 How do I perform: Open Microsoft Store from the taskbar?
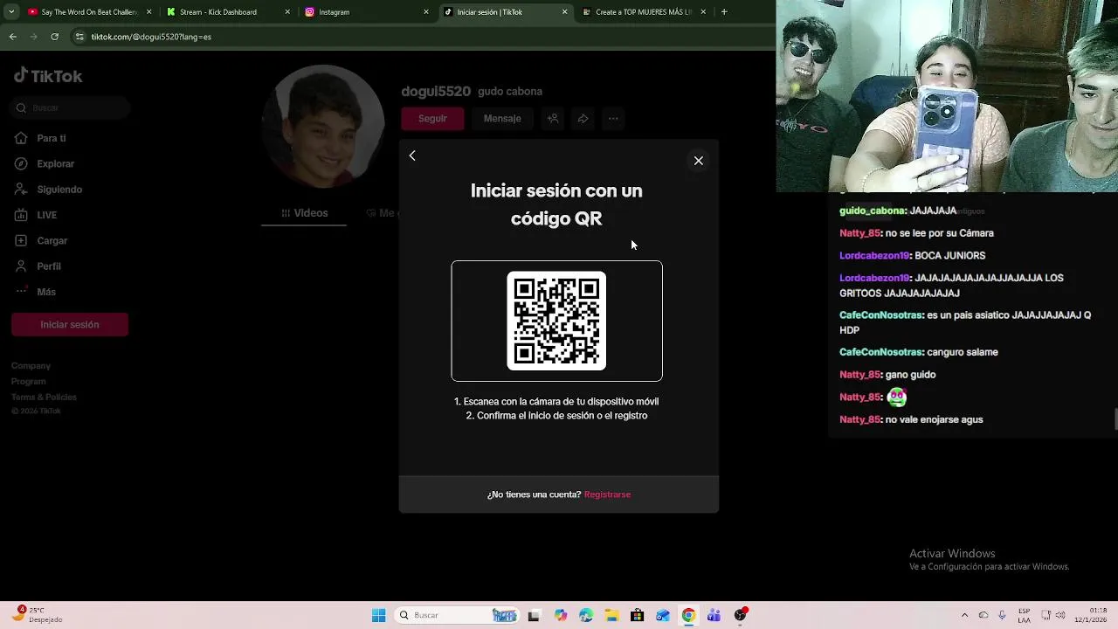click(637, 615)
